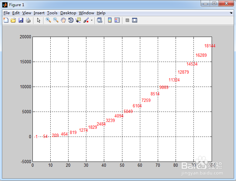Open the Insert menu
Viewport: 236px width, 181px height.
click(x=39, y=13)
